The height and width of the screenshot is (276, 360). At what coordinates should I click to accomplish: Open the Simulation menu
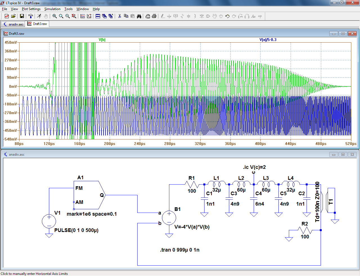(x=52, y=9)
